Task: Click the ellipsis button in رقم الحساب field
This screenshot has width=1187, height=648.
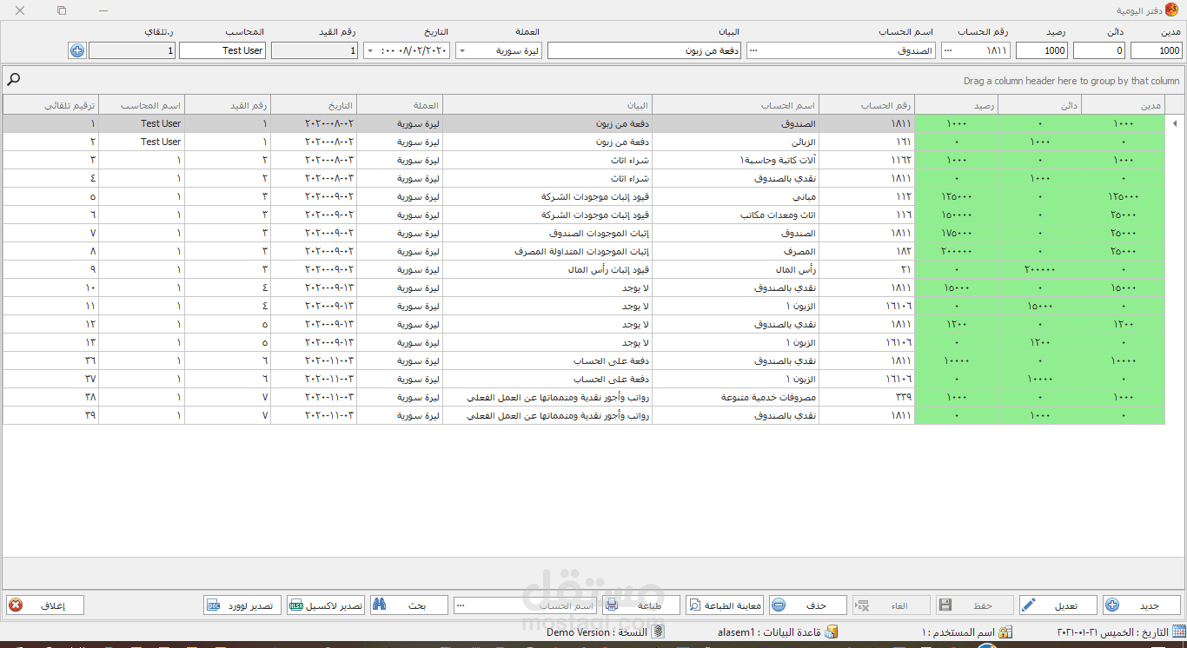Action: click(947, 50)
